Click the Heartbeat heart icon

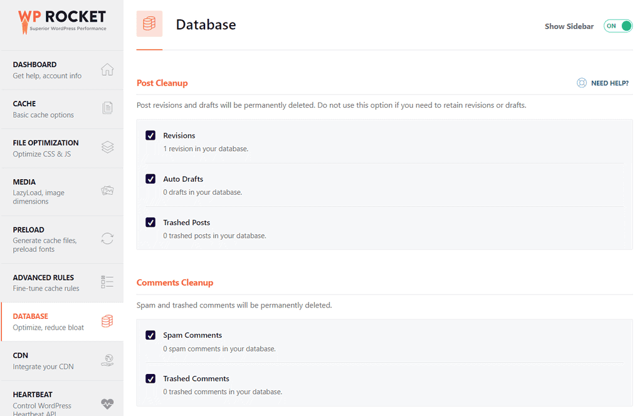pos(107,403)
